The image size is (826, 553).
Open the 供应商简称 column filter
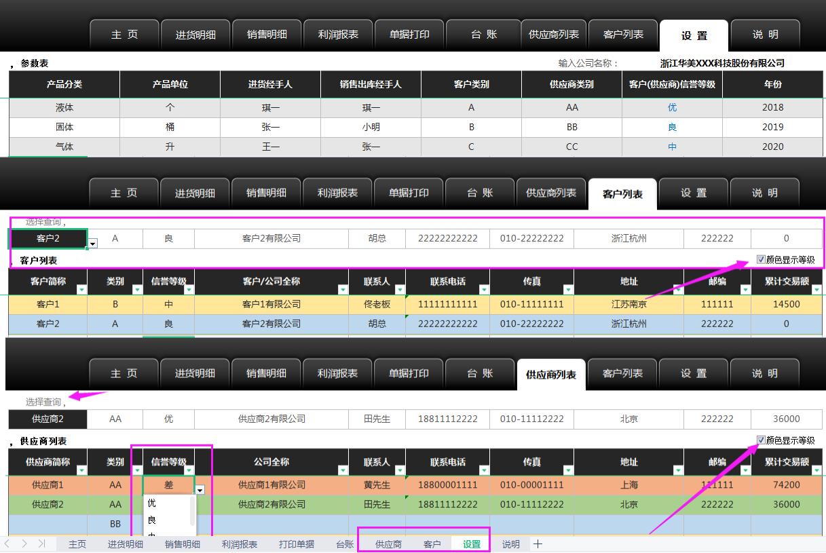(x=81, y=470)
